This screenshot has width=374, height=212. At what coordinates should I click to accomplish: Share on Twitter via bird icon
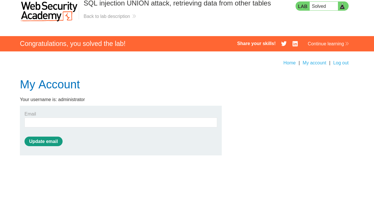[284, 44]
